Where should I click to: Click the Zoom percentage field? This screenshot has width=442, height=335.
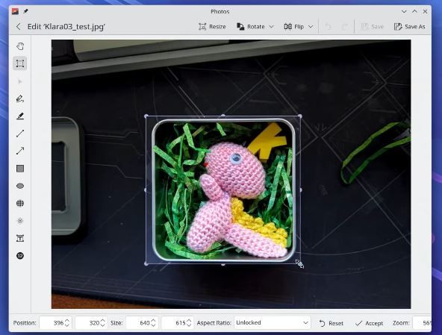tap(422, 323)
